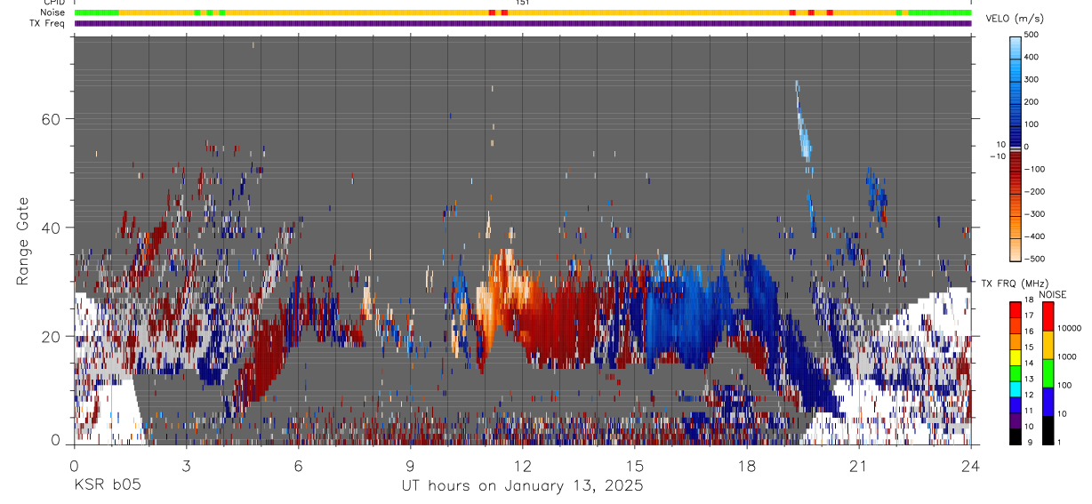Click the purple TX Freq strip above the plot
The image size is (1092, 504).
pos(523,23)
